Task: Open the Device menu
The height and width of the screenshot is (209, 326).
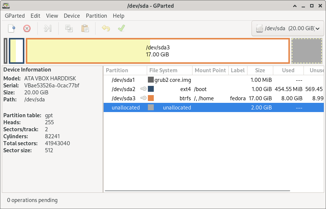Action: (72, 16)
